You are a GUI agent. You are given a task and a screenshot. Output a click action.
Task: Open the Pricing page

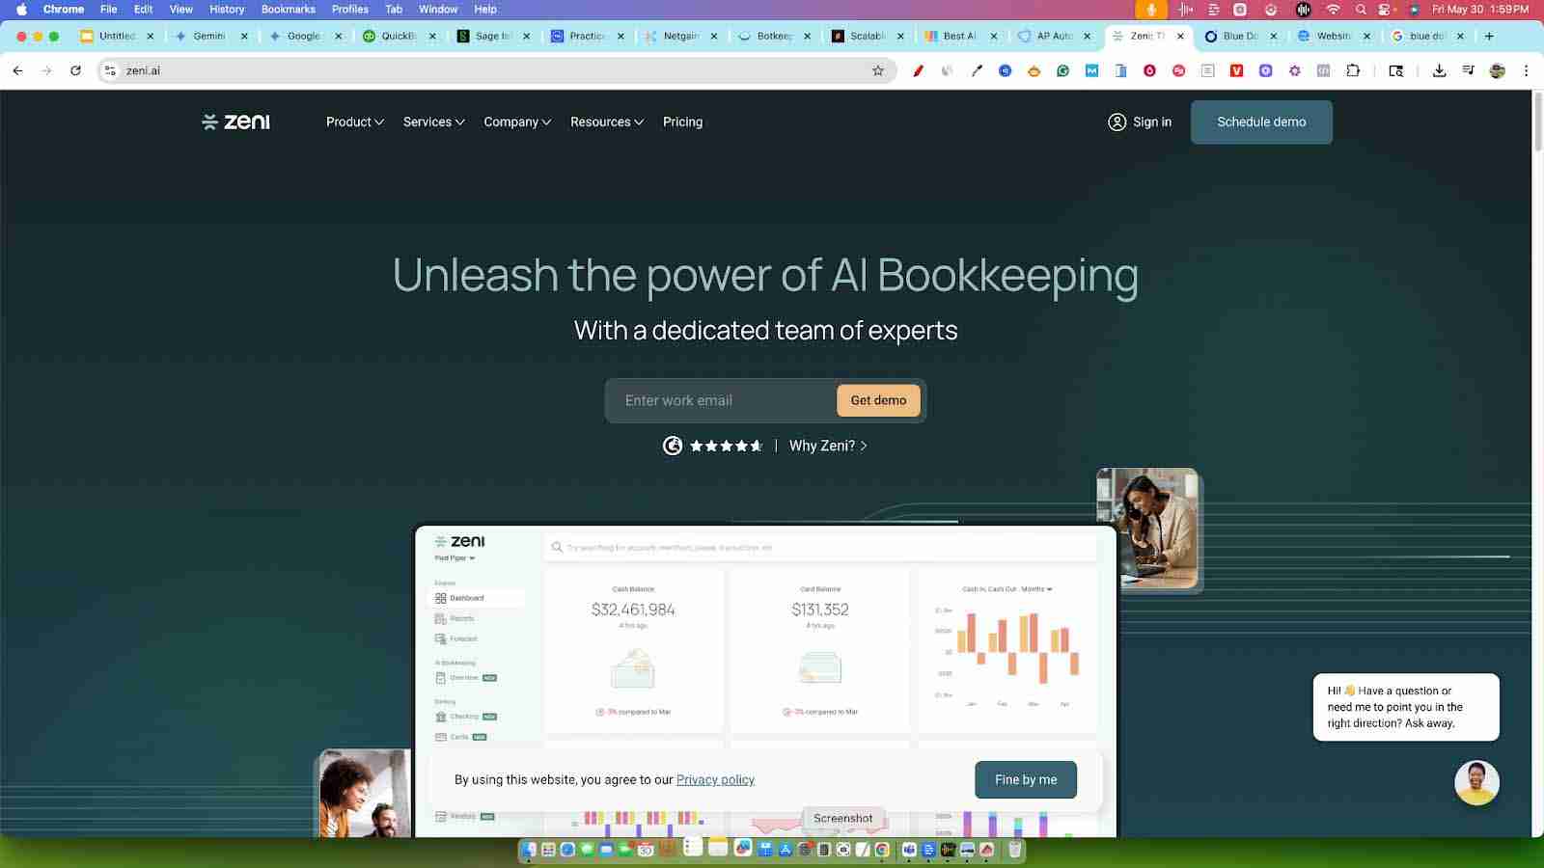click(x=682, y=122)
